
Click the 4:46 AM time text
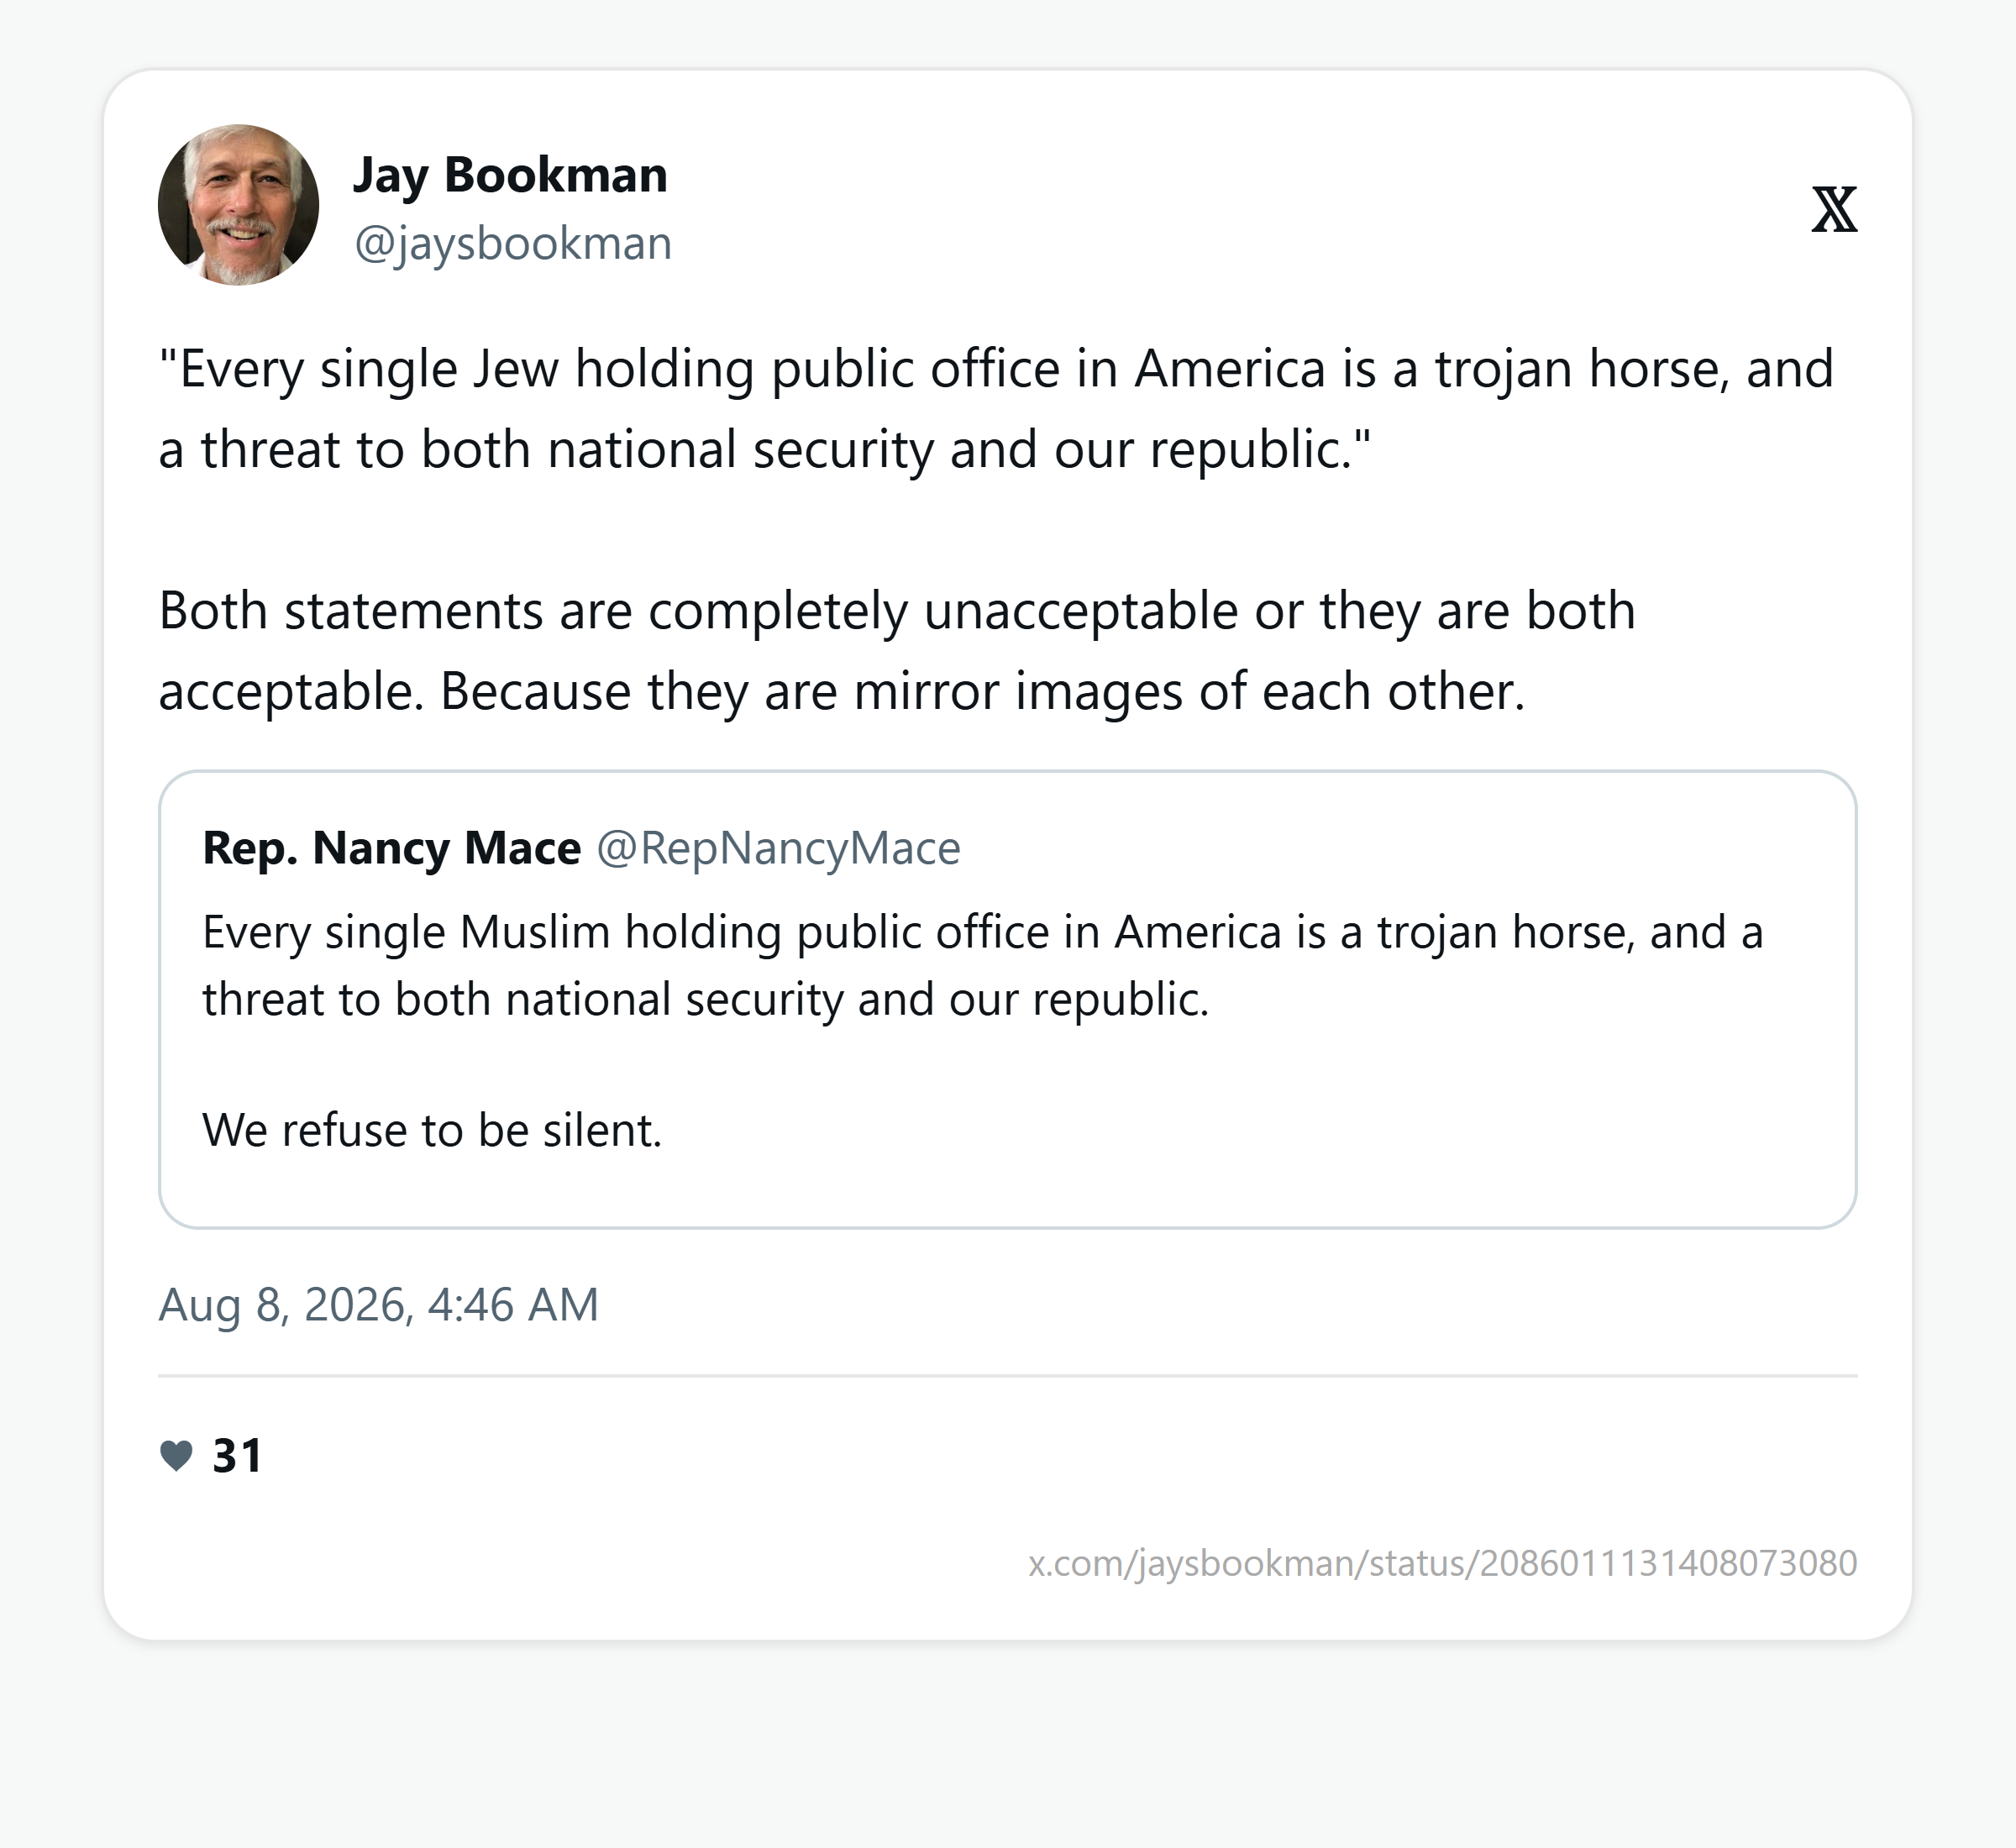(513, 1305)
